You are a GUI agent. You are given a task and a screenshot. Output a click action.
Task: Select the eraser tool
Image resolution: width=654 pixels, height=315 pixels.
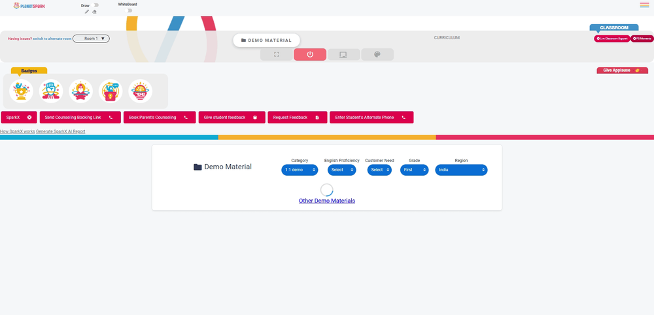(94, 12)
